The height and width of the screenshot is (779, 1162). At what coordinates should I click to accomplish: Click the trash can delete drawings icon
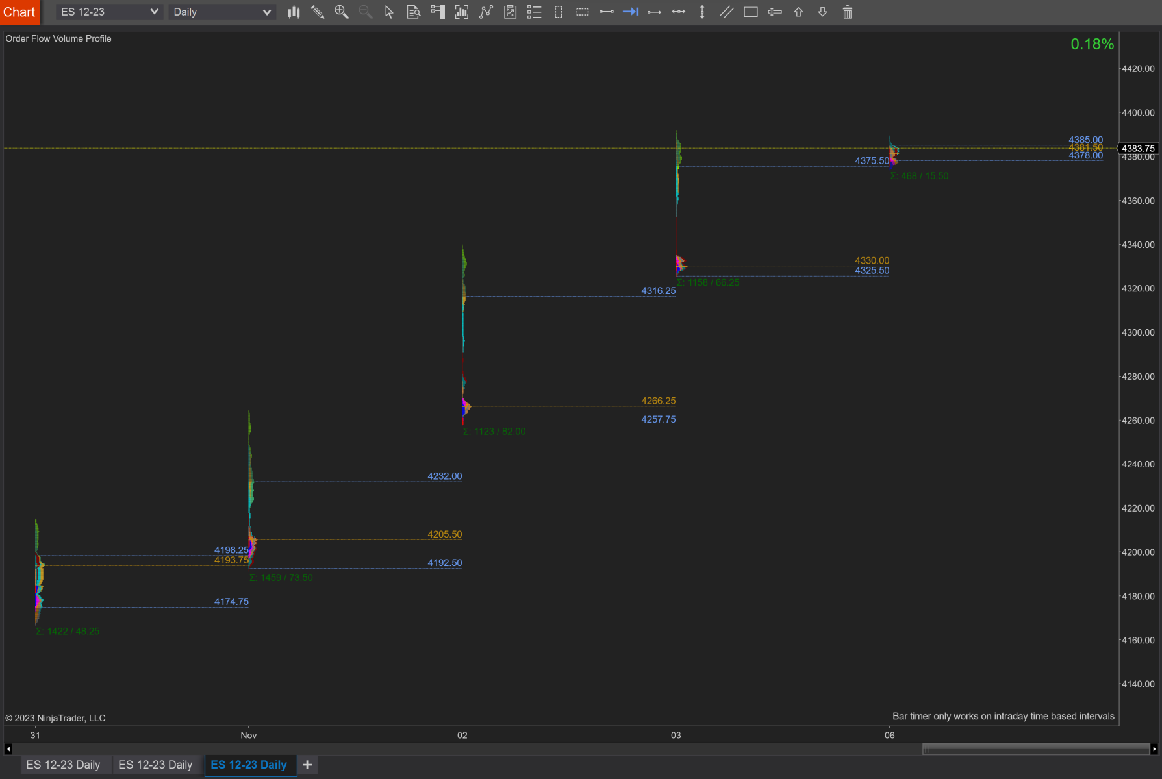click(x=848, y=12)
